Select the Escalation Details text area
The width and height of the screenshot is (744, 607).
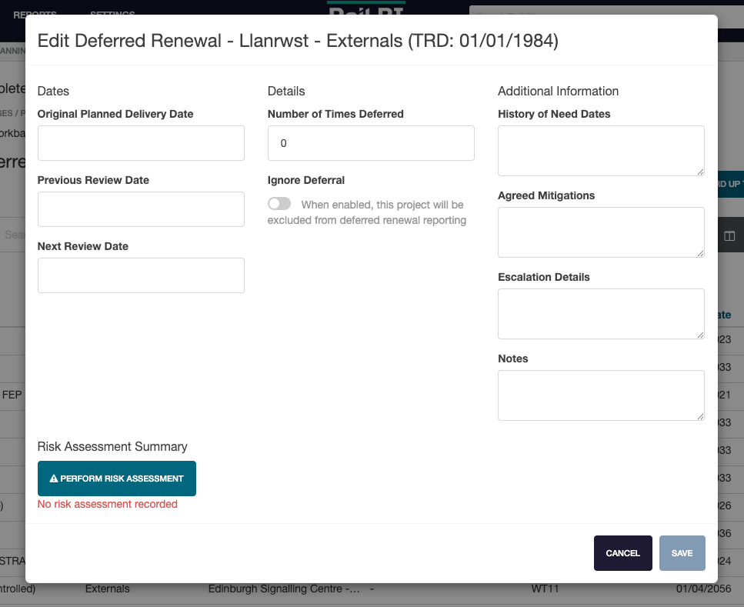600,313
